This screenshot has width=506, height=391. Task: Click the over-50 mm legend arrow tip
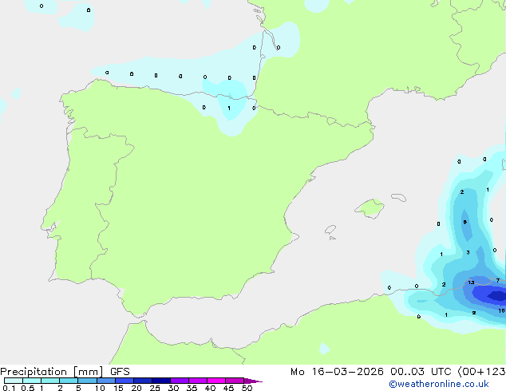tap(253, 381)
